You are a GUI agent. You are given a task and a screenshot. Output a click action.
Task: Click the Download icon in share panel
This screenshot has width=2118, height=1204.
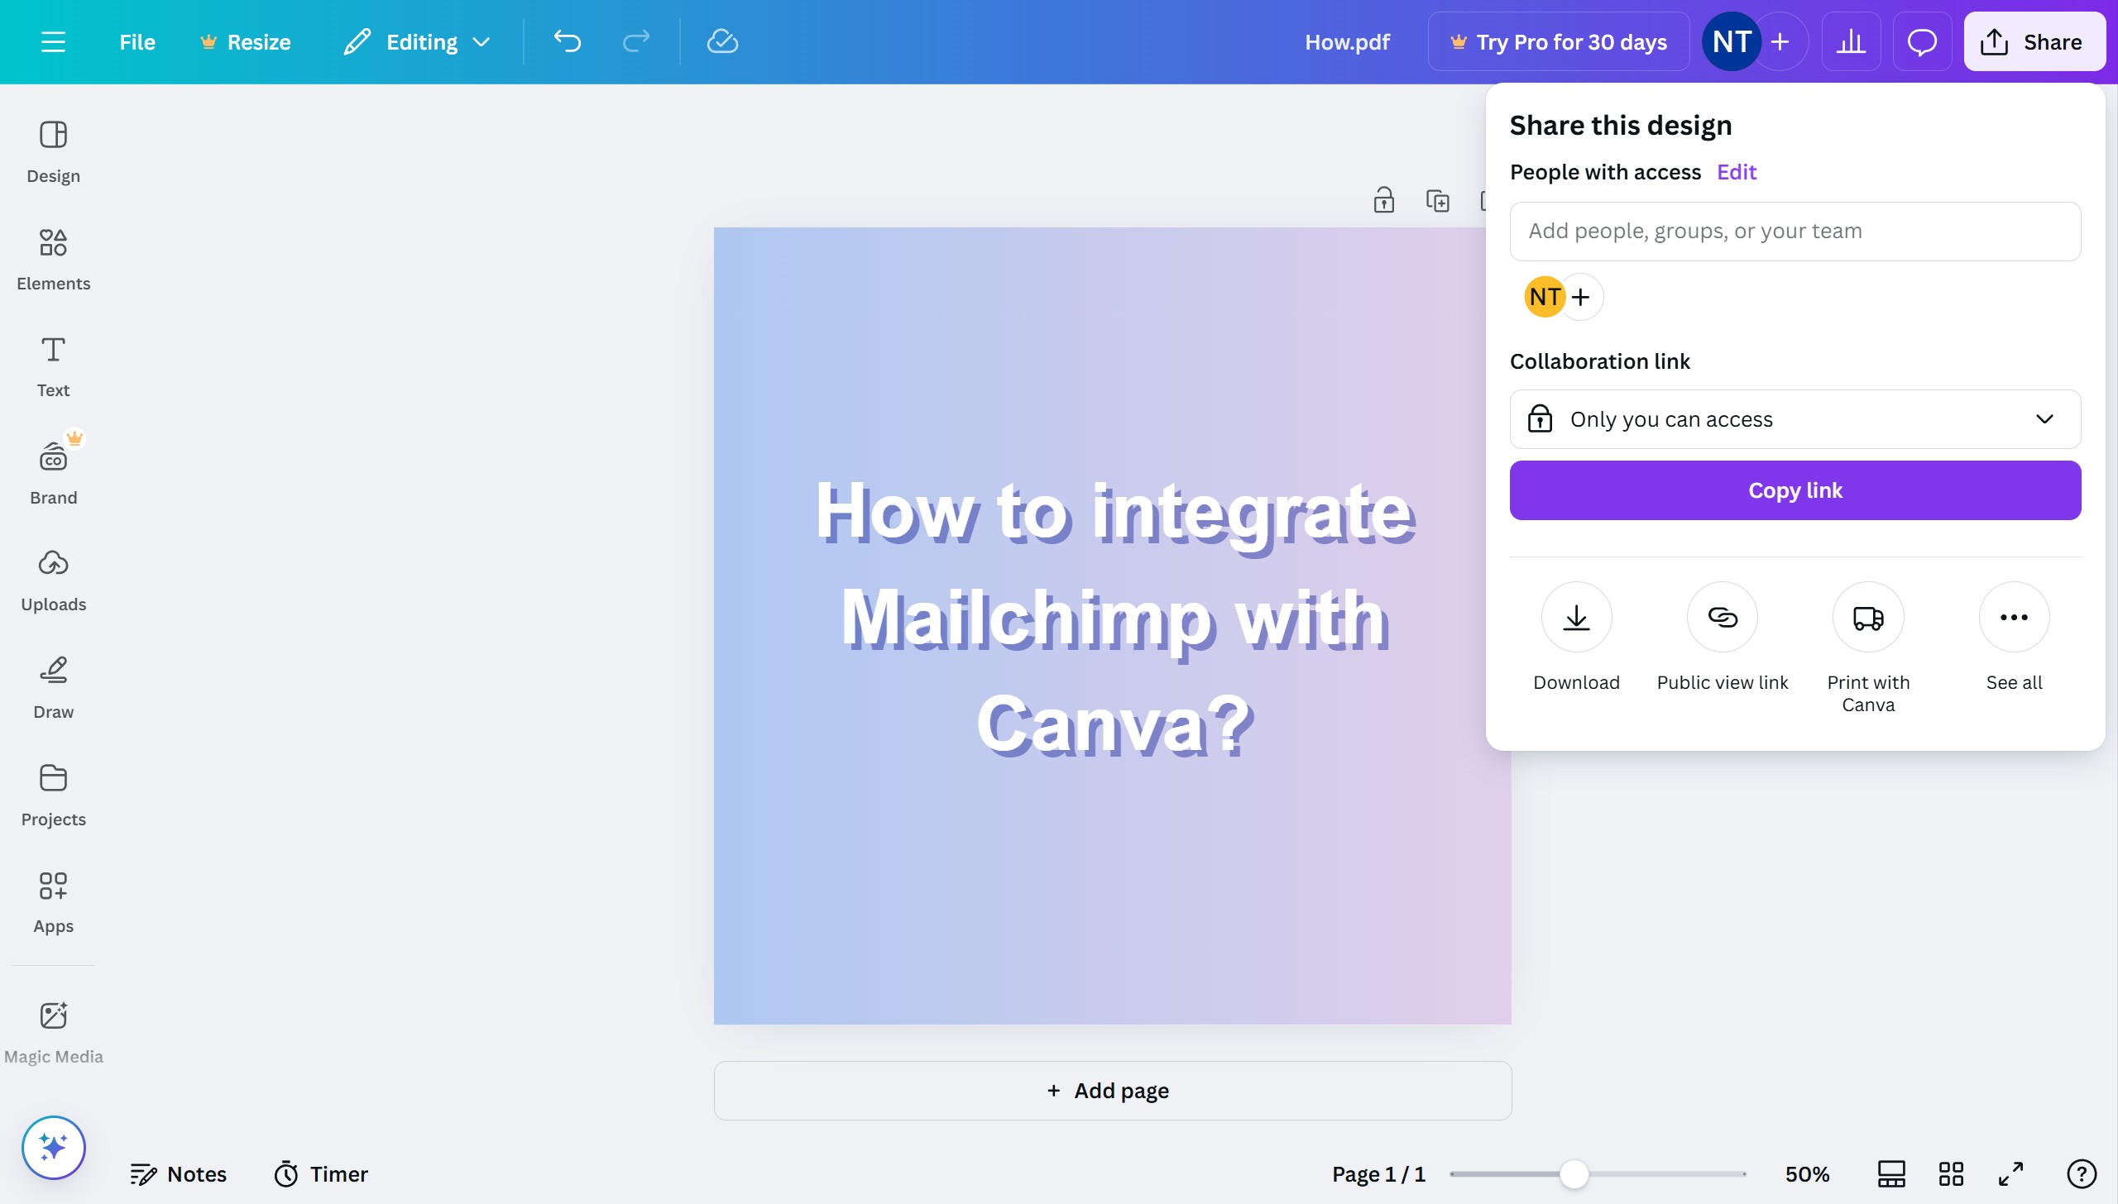(1576, 617)
